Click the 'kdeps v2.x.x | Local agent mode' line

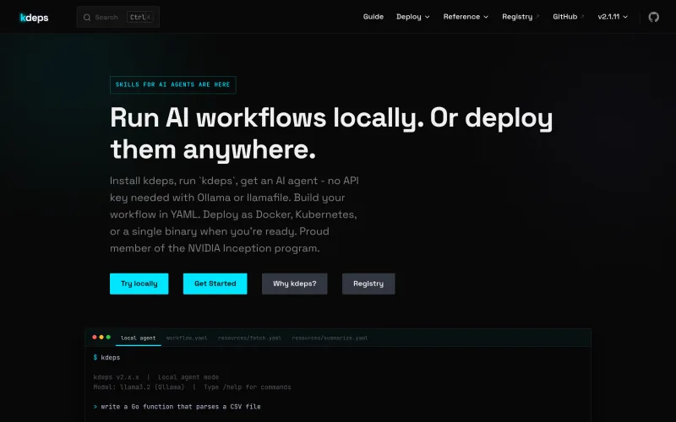(x=156, y=377)
